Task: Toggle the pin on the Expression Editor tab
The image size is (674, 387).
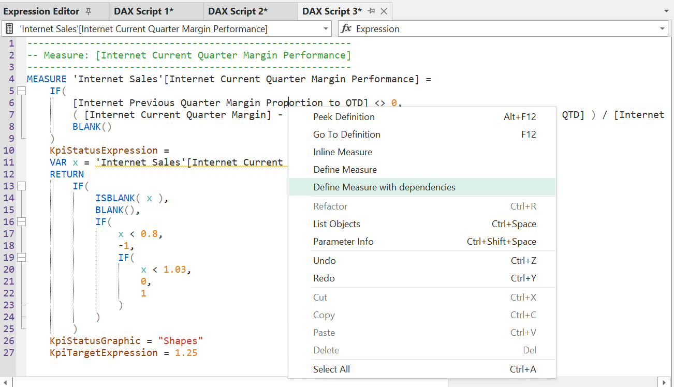Action: [87, 10]
